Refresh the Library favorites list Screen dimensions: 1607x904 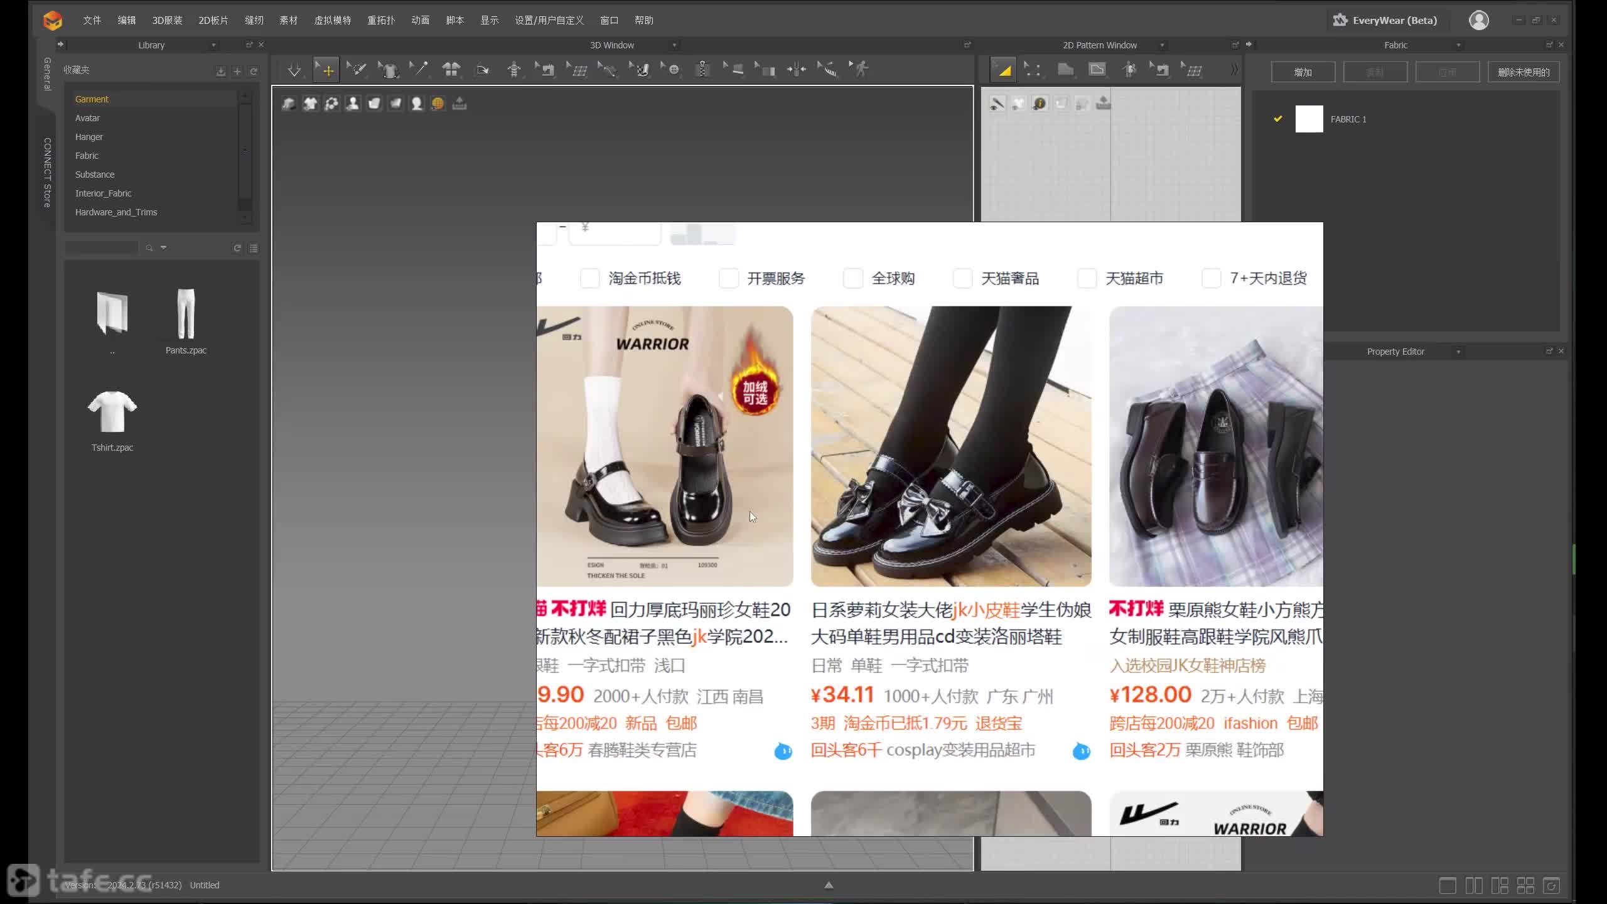[254, 72]
